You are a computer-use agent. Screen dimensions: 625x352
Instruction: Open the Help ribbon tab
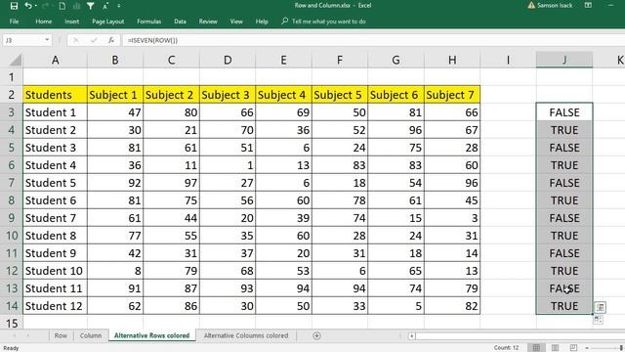262,22
